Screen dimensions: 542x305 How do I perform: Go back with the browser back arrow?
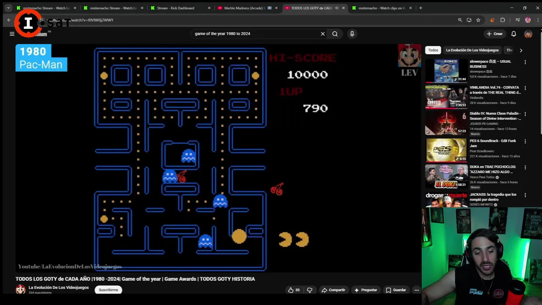point(9,20)
